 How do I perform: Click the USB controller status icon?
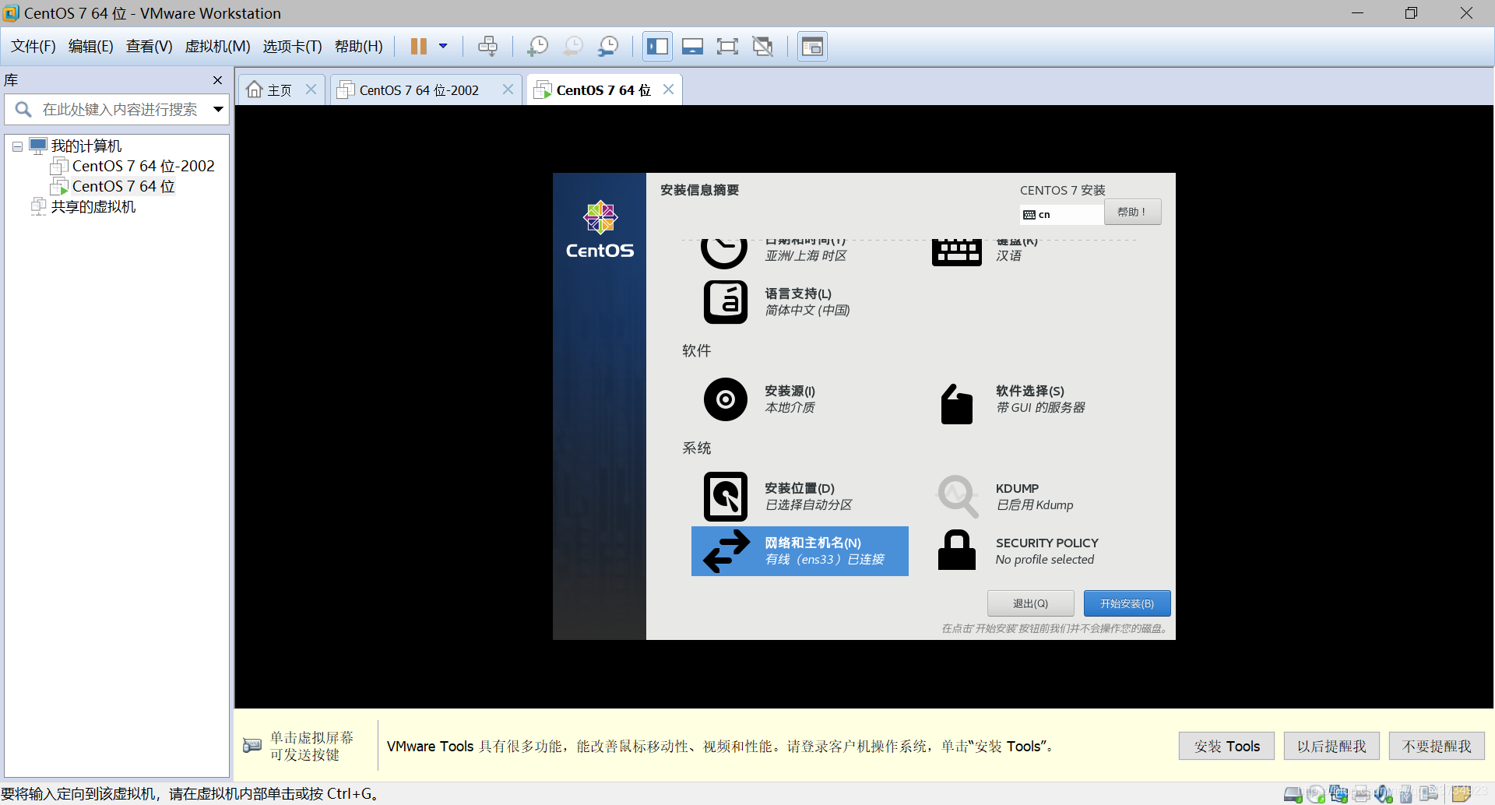coord(1406,794)
